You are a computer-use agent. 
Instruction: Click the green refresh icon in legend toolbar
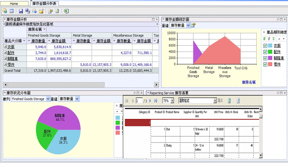click(274, 39)
